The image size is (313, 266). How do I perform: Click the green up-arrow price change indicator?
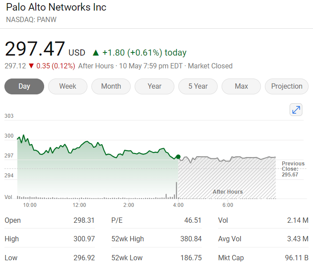[x=96, y=53]
